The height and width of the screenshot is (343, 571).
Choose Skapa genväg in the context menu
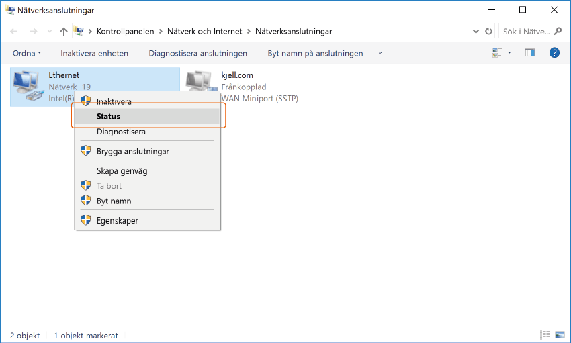[x=147, y=170]
